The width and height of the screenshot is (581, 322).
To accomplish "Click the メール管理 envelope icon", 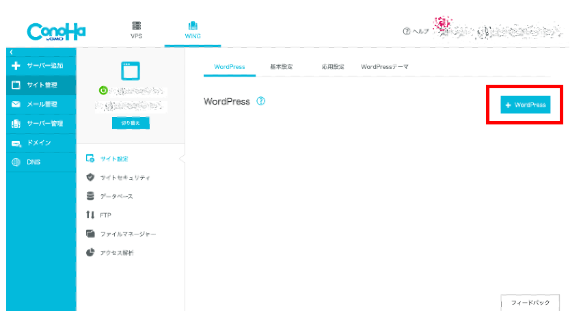I will [x=16, y=105].
